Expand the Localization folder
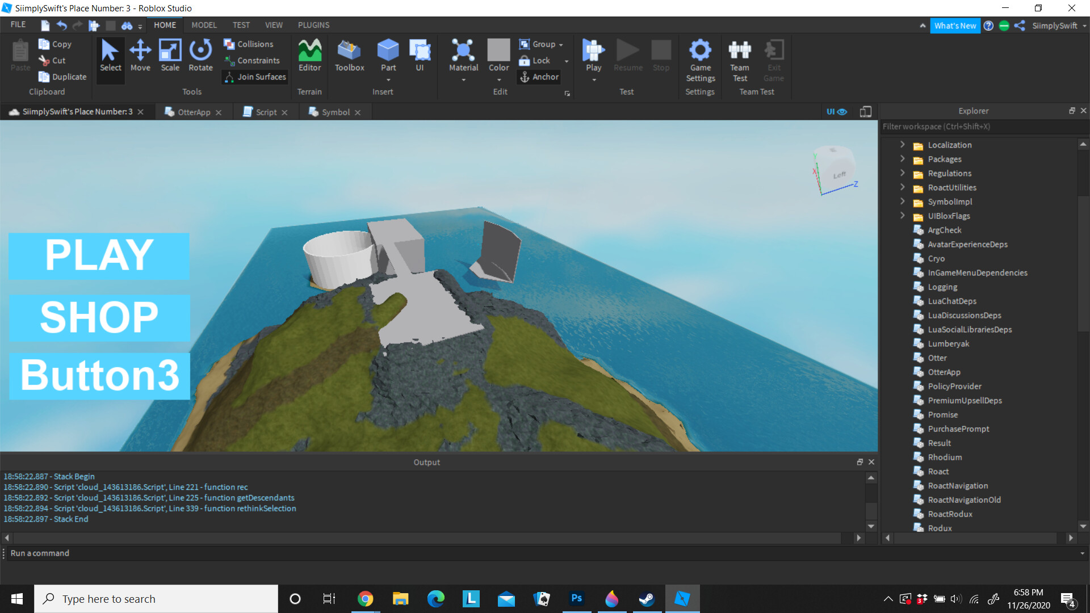The height and width of the screenshot is (613, 1090). 903,145
